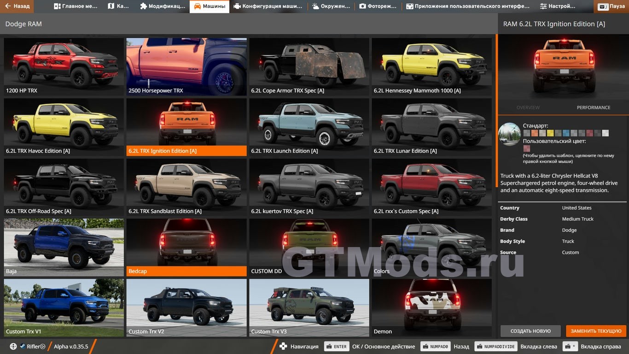Select the Bedcap configuration
This screenshot has height=354, width=629.
click(186, 248)
